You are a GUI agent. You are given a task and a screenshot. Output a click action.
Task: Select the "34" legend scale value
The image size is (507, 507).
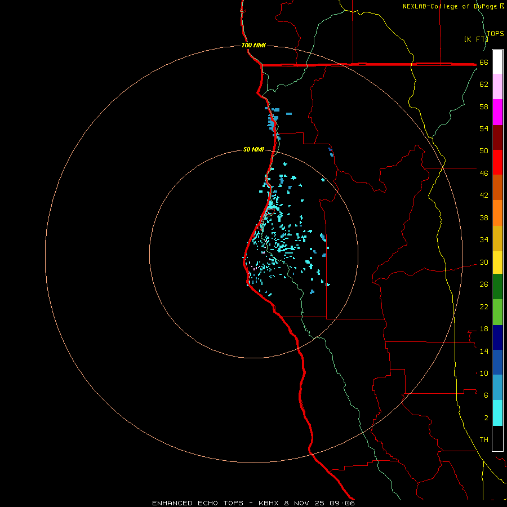[x=484, y=240]
